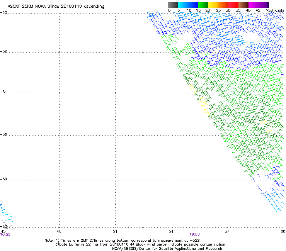Click the '51' longitude axis label
The width and height of the screenshot is (286, 251).
115,231
